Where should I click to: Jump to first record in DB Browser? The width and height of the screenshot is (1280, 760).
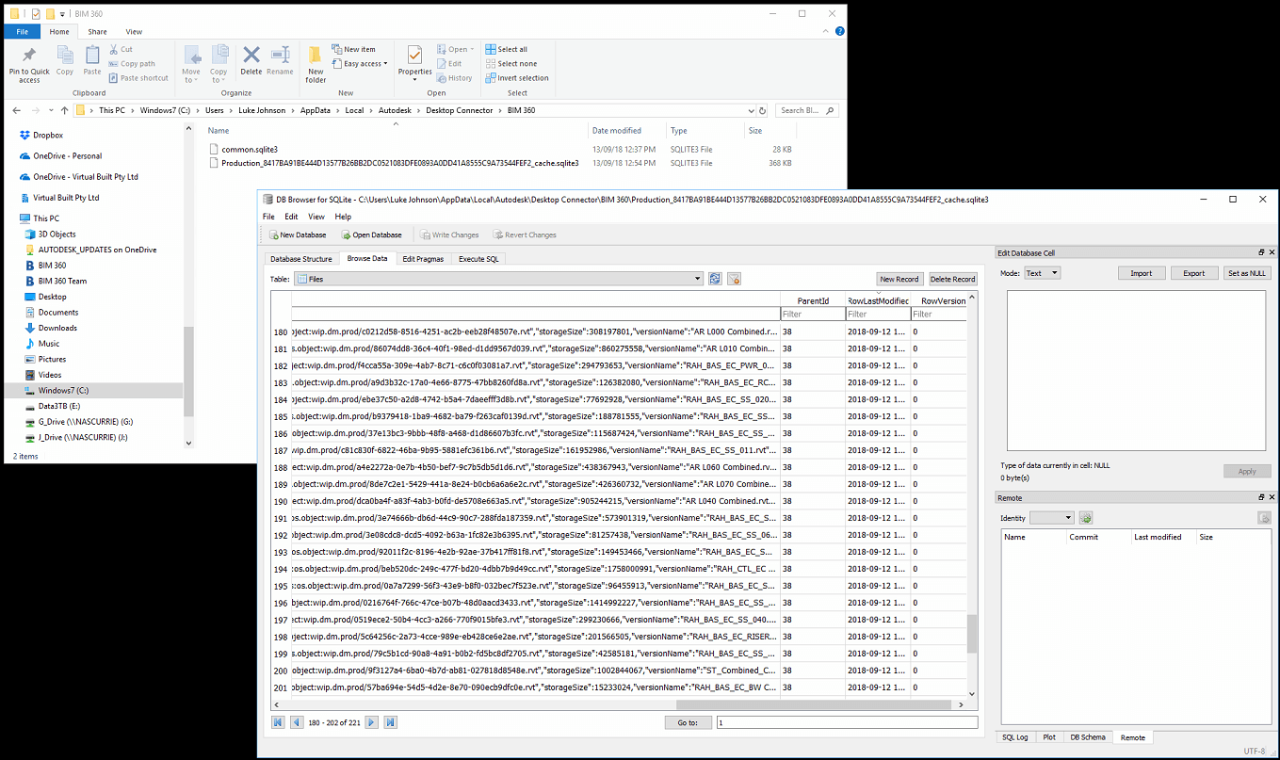click(278, 722)
